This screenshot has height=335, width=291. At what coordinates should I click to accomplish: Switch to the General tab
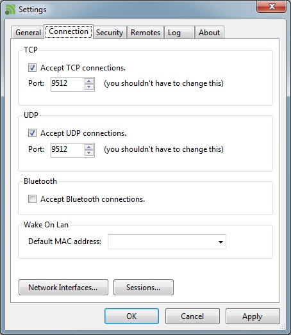click(28, 33)
